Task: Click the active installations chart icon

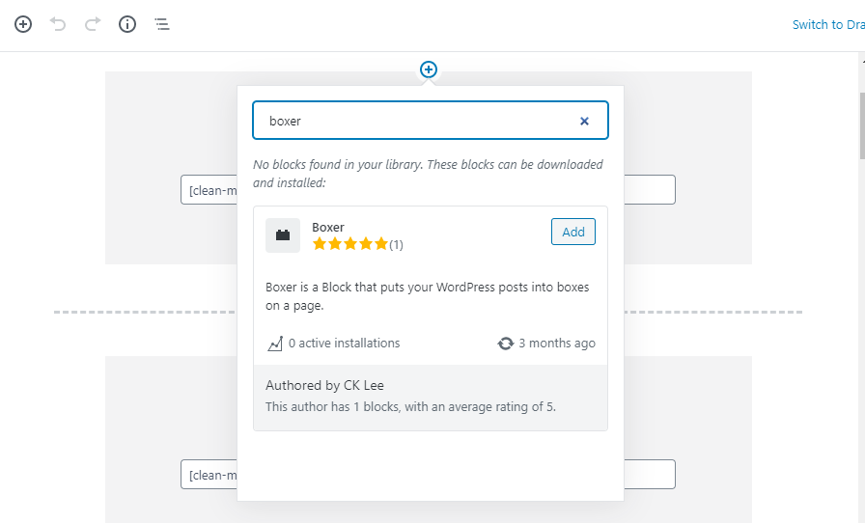Action: pyautogui.click(x=274, y=344)
